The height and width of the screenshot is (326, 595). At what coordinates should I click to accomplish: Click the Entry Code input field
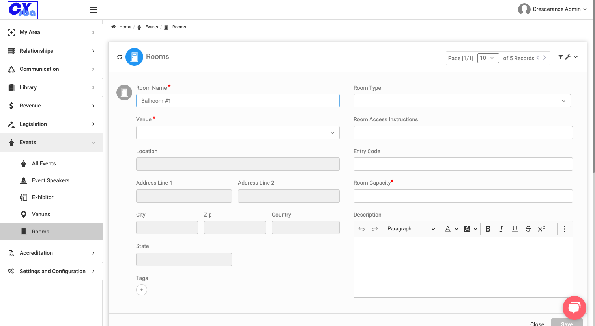click(x=463, y=164)
